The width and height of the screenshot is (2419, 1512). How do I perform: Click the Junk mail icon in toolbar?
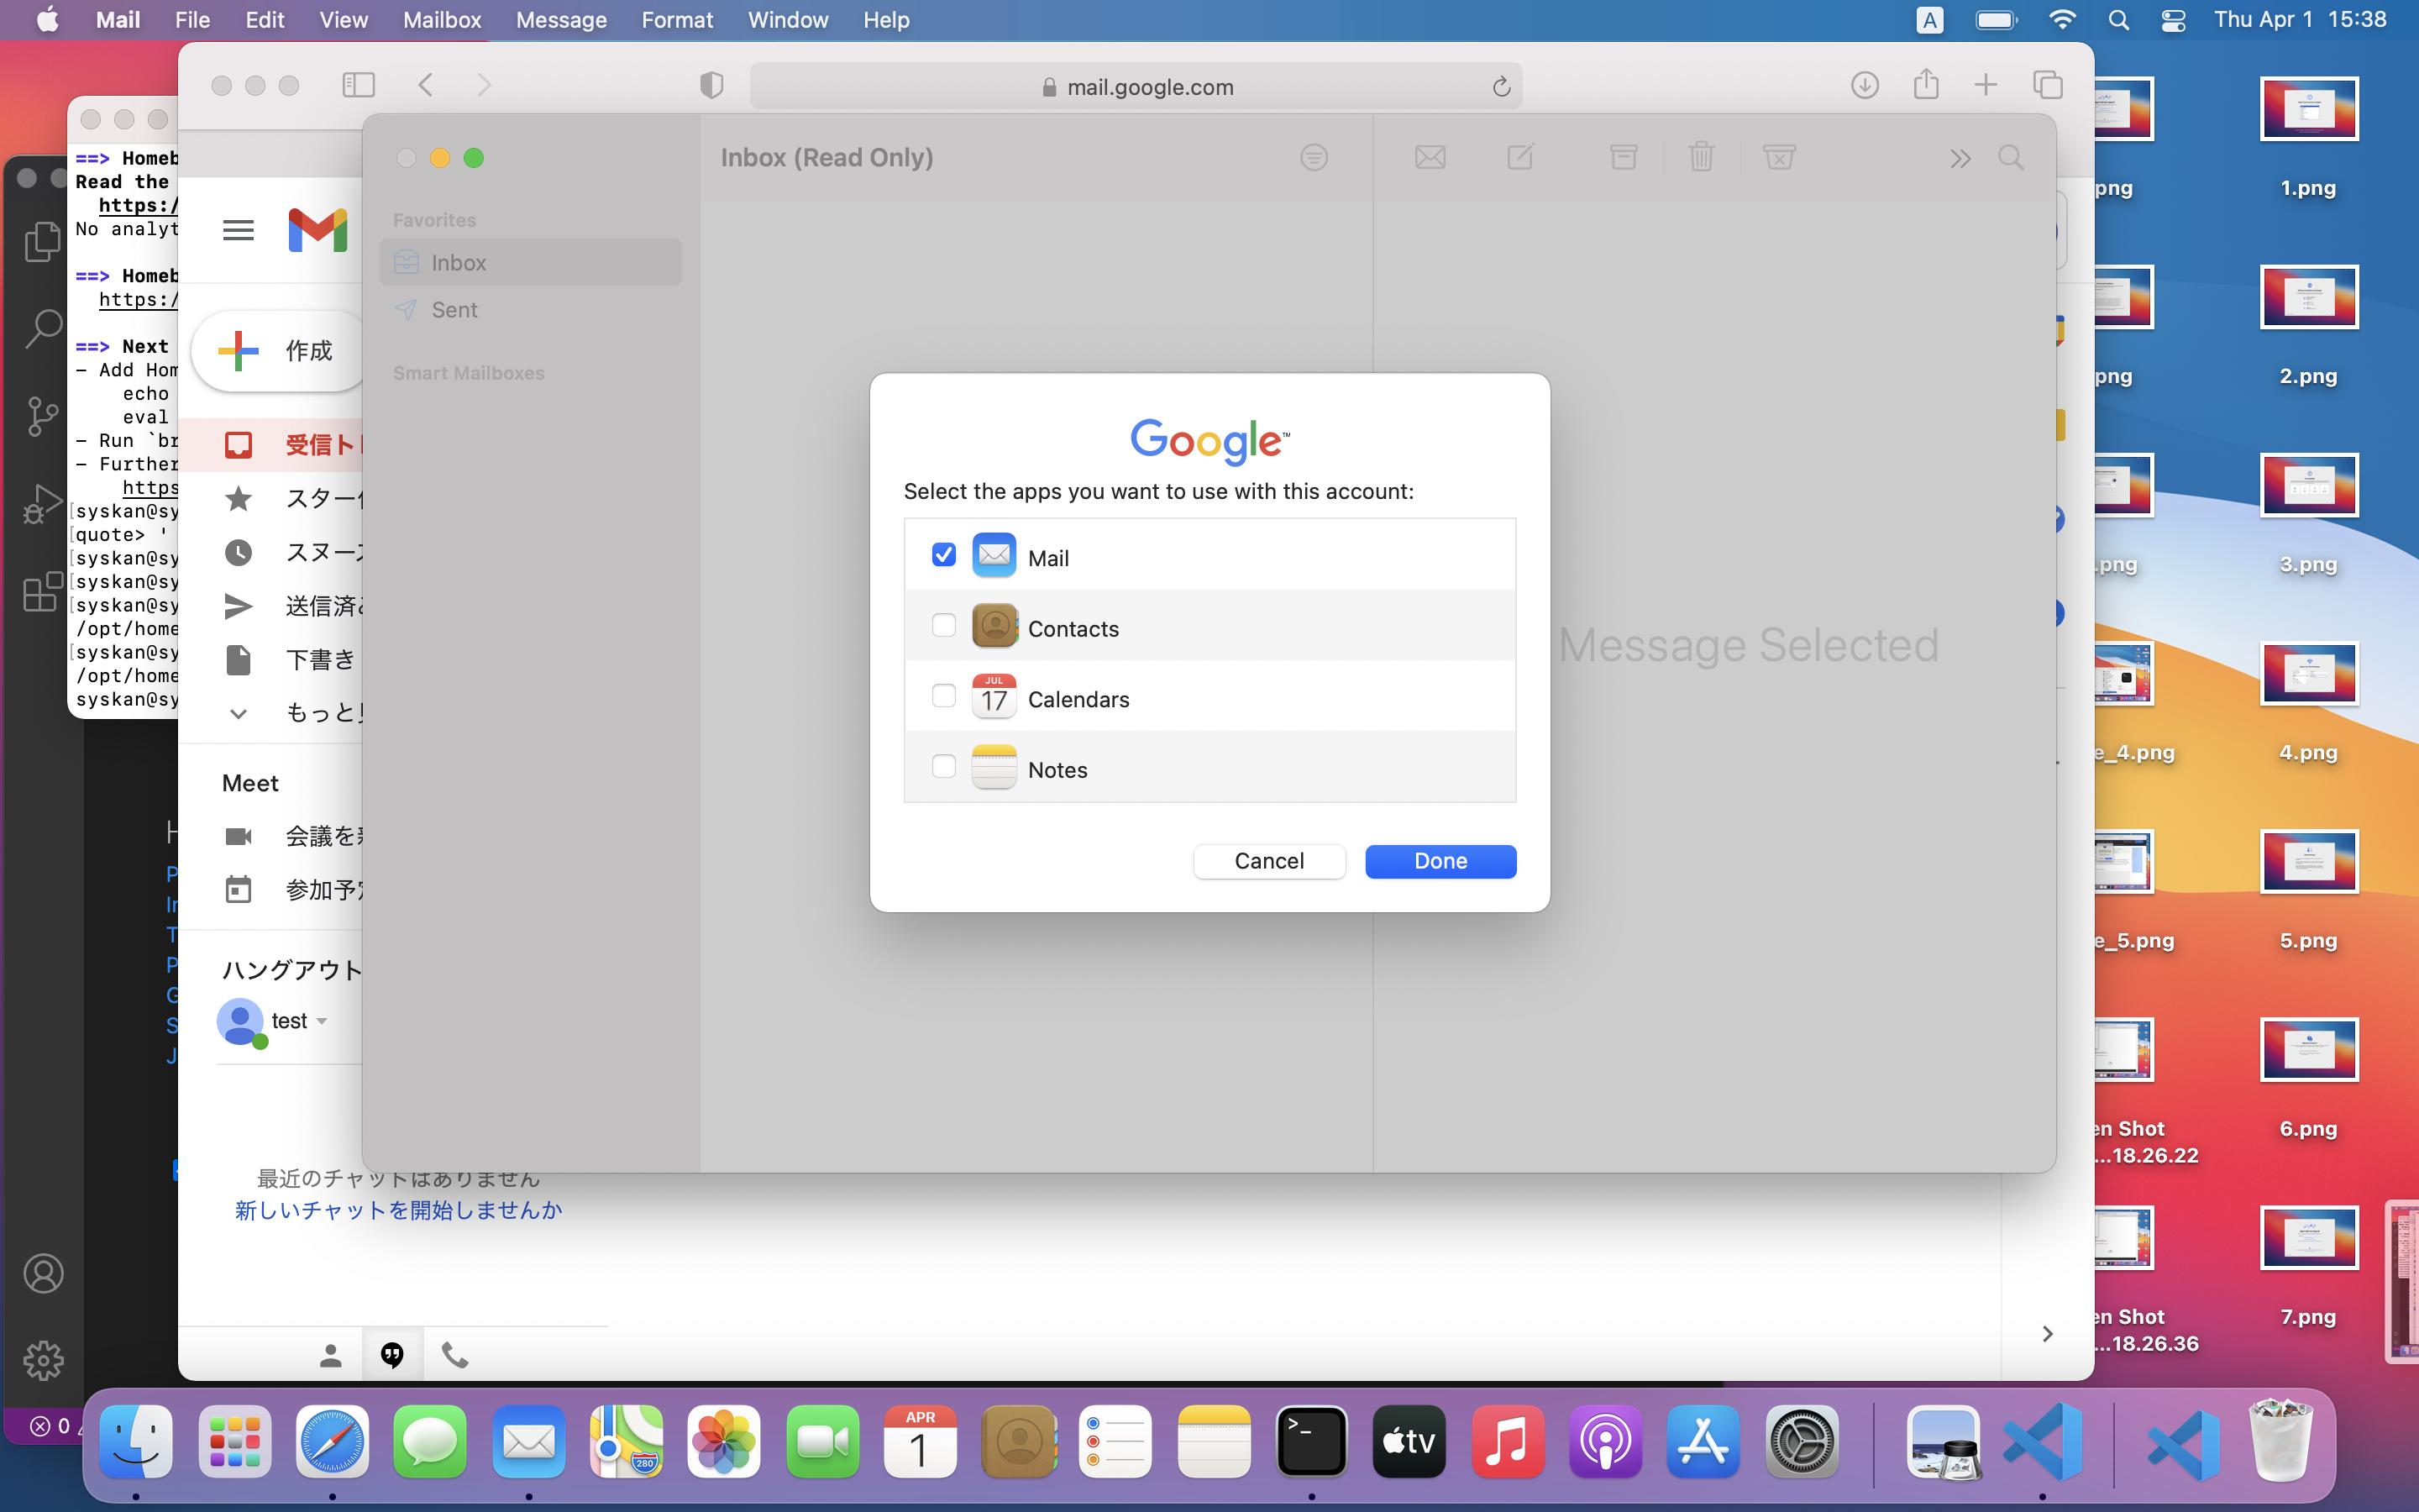point(1779,157)
